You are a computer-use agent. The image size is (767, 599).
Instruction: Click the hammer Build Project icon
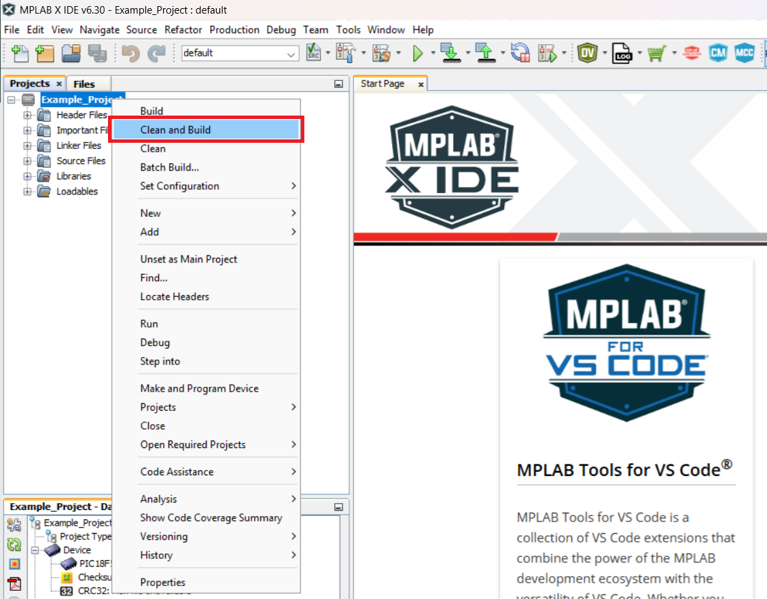346,53
